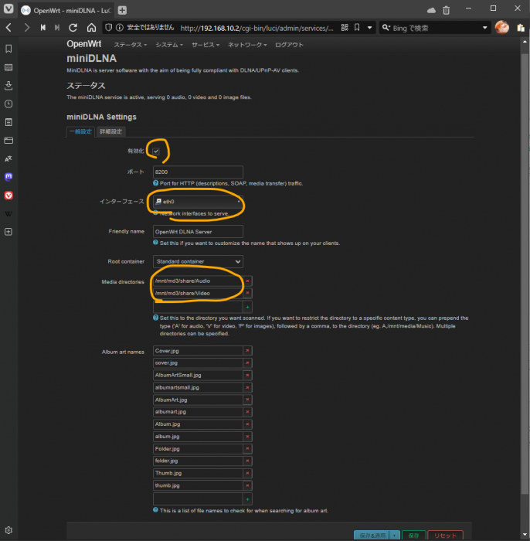
Task: Toggle the 有効化 enable checkbox
Action: (x=157, y=151)
